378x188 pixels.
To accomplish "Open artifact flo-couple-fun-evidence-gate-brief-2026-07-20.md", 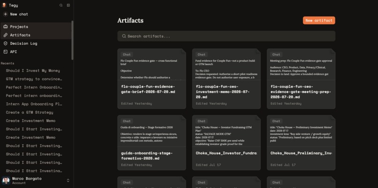I will pyautogui.click(x=151, y=79).
